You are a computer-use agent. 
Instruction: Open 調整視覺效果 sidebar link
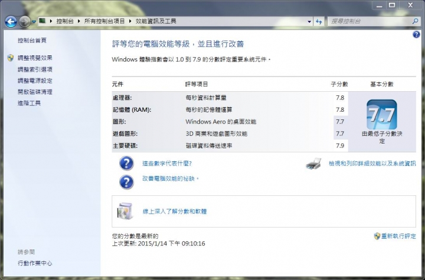tap(35, 58)
